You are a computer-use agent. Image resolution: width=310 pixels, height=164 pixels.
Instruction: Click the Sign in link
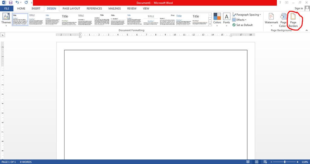[298, 8]
